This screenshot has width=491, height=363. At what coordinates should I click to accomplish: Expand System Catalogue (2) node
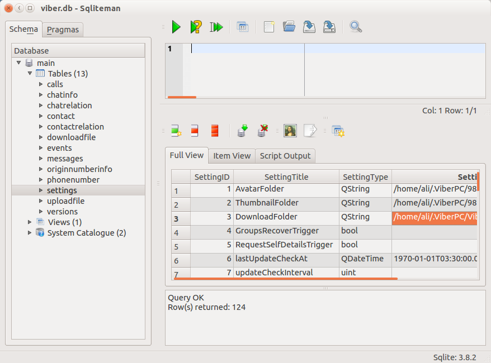pos(30,233)
